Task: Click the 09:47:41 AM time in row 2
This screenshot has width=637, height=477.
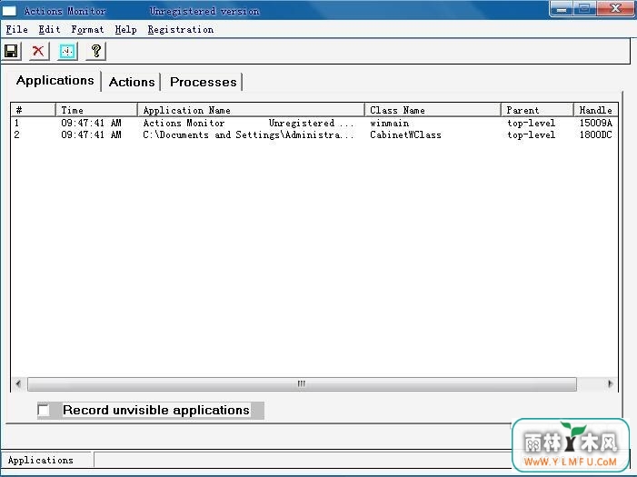Action: point(92,134)
